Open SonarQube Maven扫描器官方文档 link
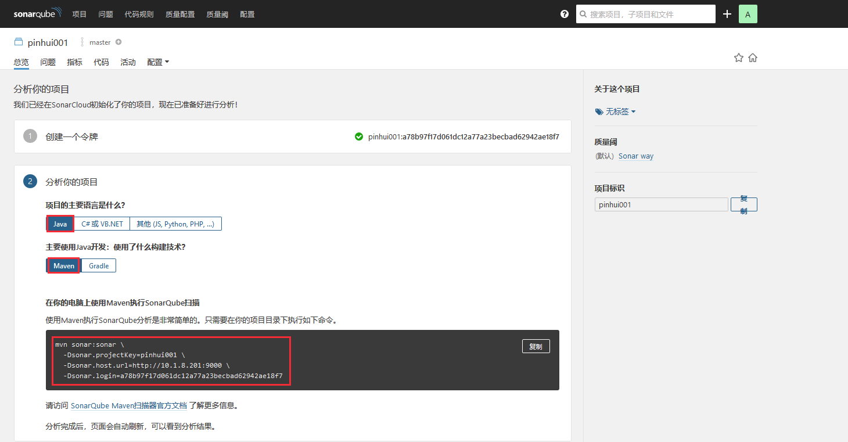This screenshot has width=848, height=442. tap(129, 405)
